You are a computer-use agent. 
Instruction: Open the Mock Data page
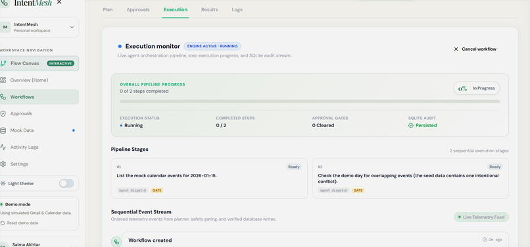click(x=39, y=130)
